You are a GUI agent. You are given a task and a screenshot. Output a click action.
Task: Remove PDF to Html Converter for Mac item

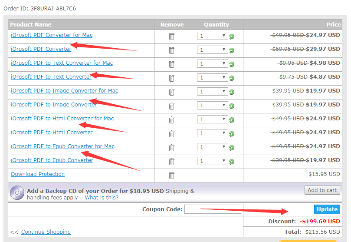(171, 120)
